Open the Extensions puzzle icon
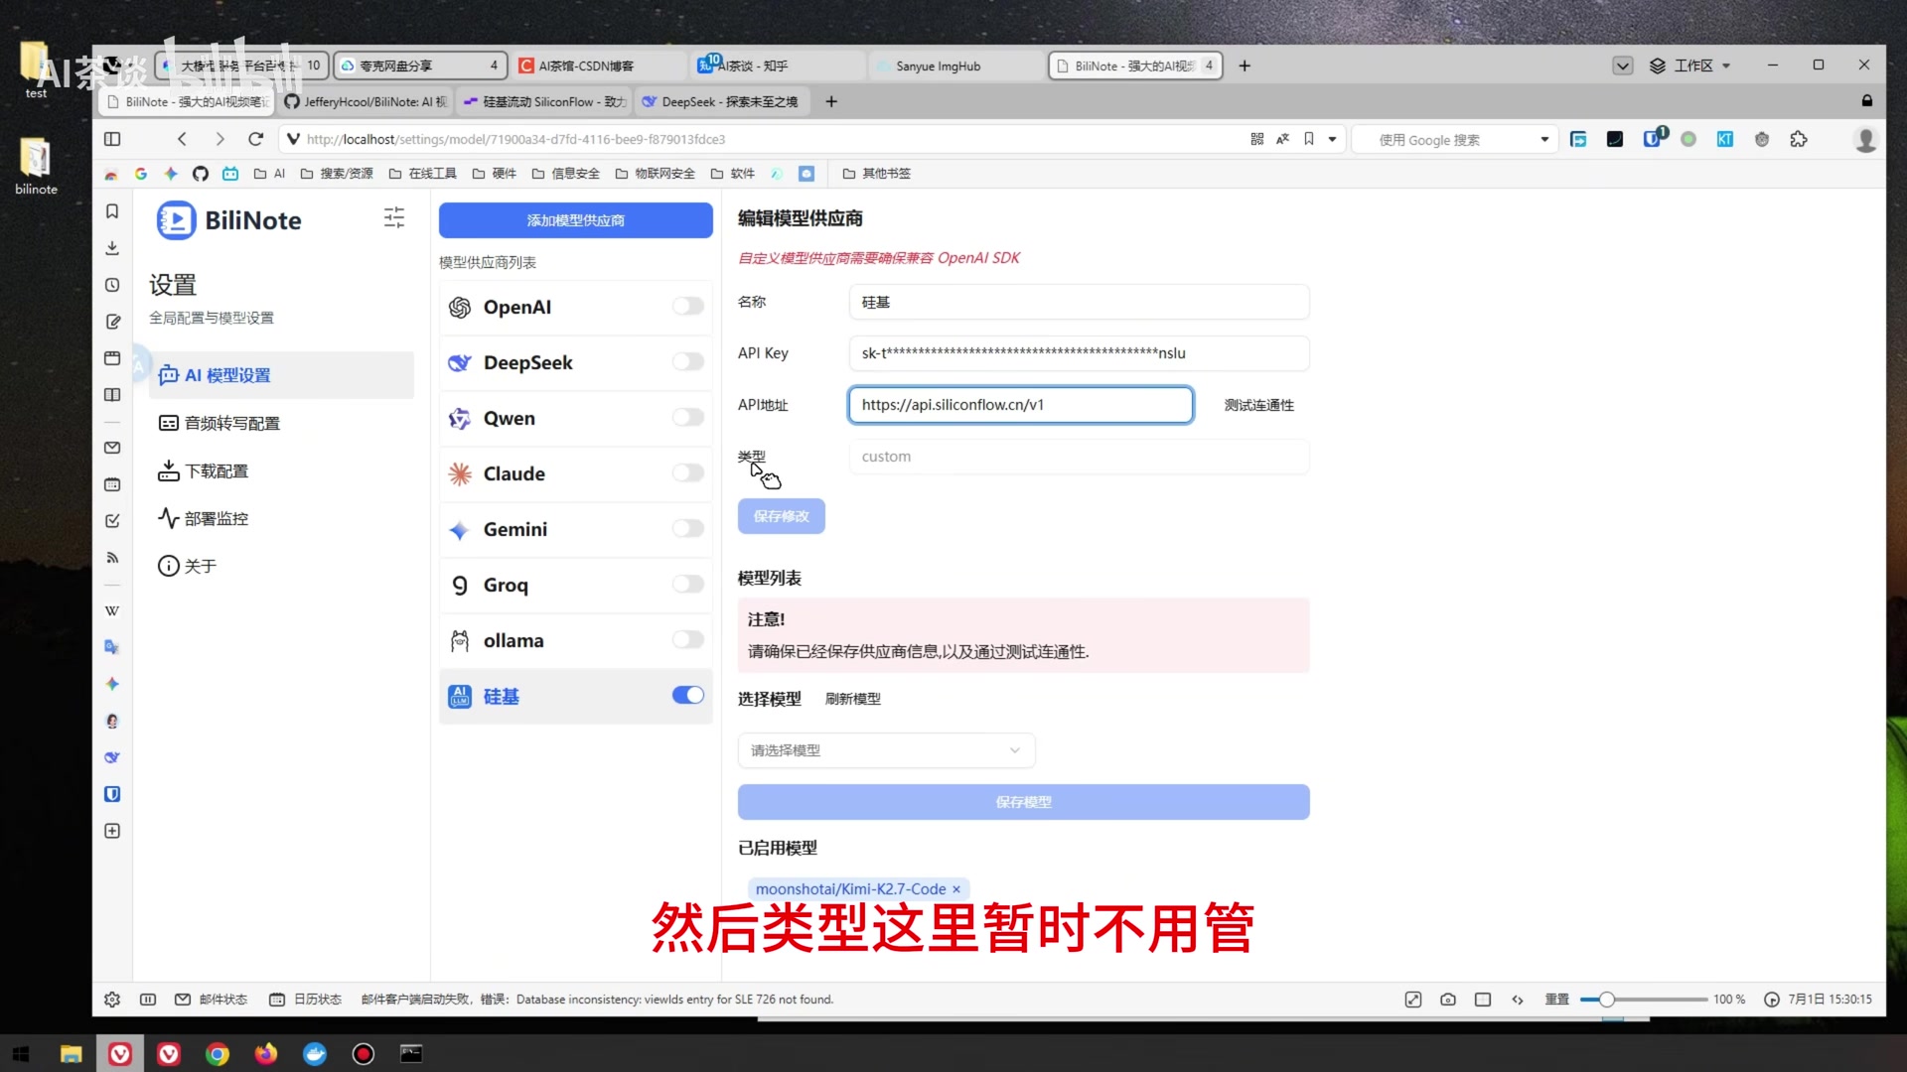 tap(1799, 139)
